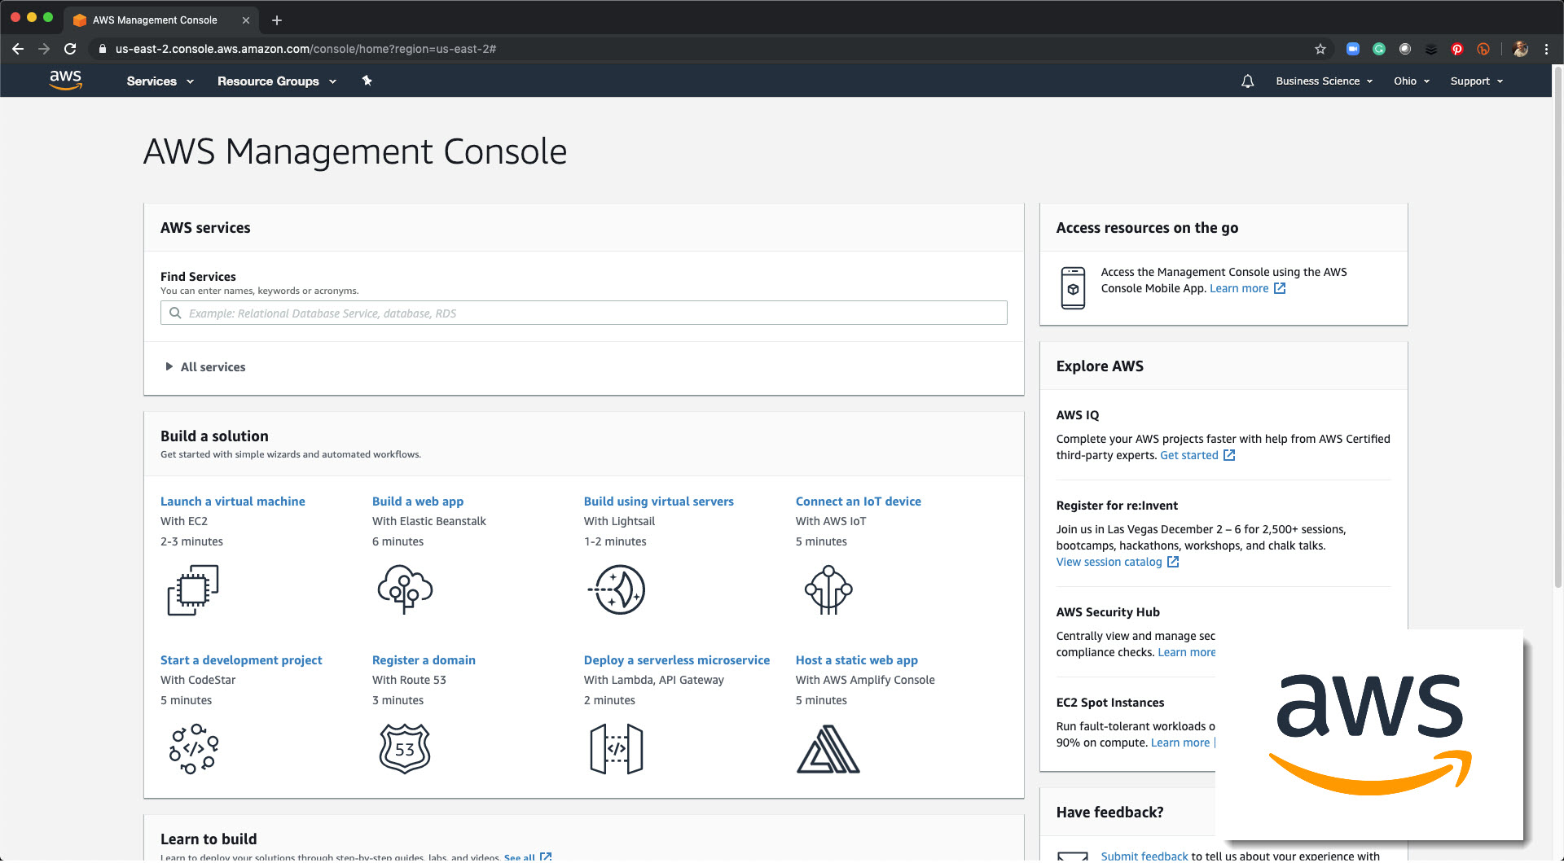Image resolution: width=1564 pixels, height=863 pixels.
Task: Open Build using virtual servers link
Action: (659, 501)
